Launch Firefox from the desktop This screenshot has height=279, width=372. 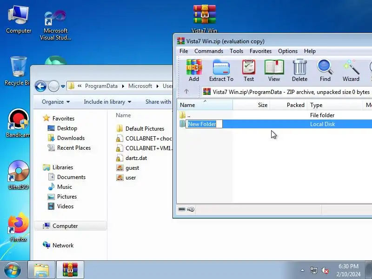click(18, 227)
